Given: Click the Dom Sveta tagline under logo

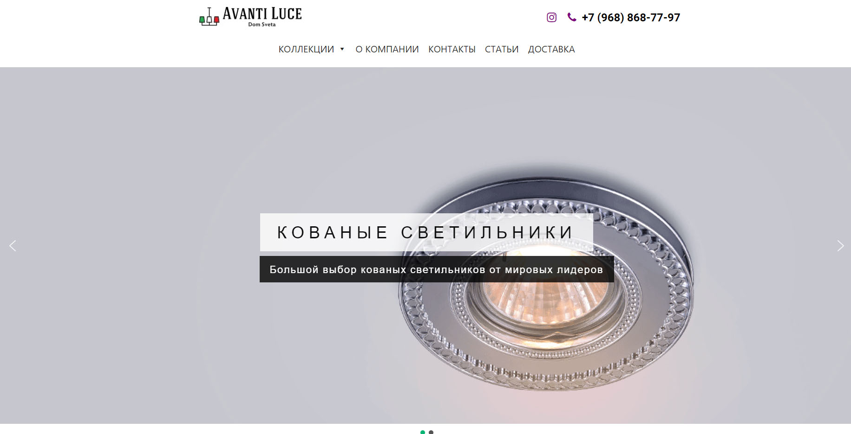Looking at the screenshot, I should point(262,25).
